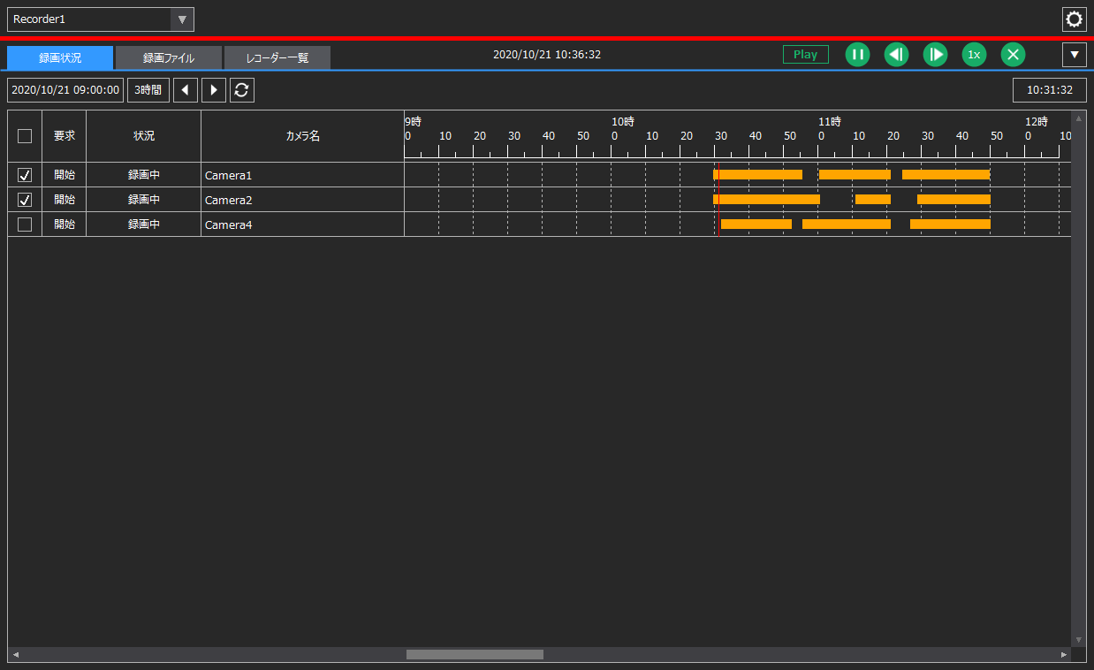Image resolution: width=1094 pixels, height=670 pixels.
Task: Go to the previous time range
Action: (185, 90)
